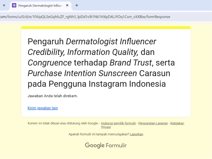
Task: Close the Pengaruh Dermatologist Influencer tab
Action: (67, 5)
